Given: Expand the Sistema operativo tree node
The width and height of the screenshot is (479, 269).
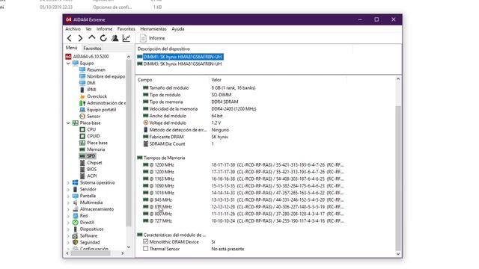Looking at the screenshot, I should coord(68,182).
